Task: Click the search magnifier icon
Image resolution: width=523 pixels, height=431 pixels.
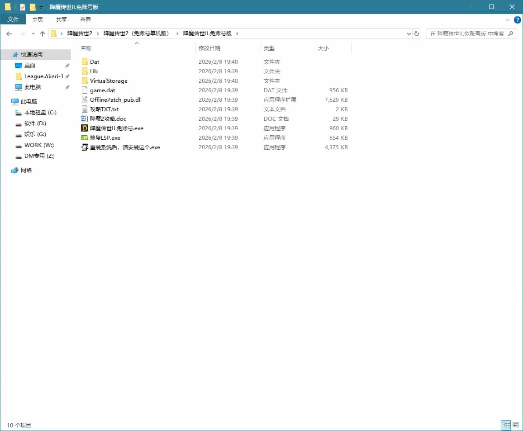Action: click(510, 33)
